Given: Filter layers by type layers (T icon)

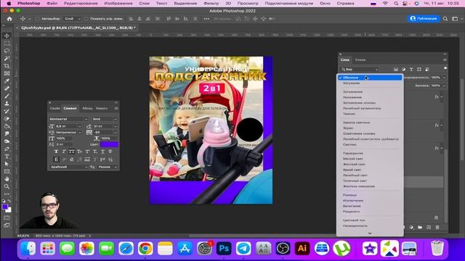Looking at the screenshot, I should [x=411, y=70].
